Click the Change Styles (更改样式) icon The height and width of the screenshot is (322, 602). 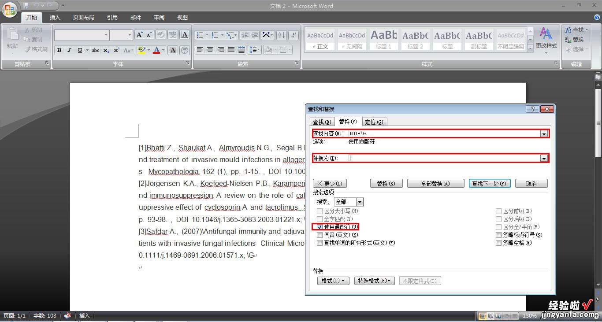pos(546,34)
